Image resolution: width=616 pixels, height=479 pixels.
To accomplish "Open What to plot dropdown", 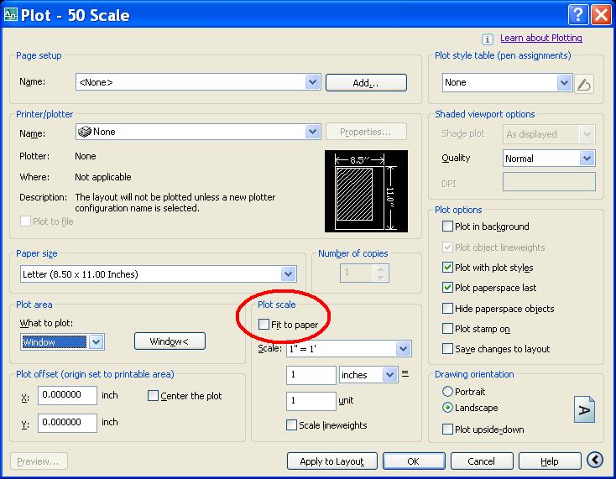I will 97,341.
